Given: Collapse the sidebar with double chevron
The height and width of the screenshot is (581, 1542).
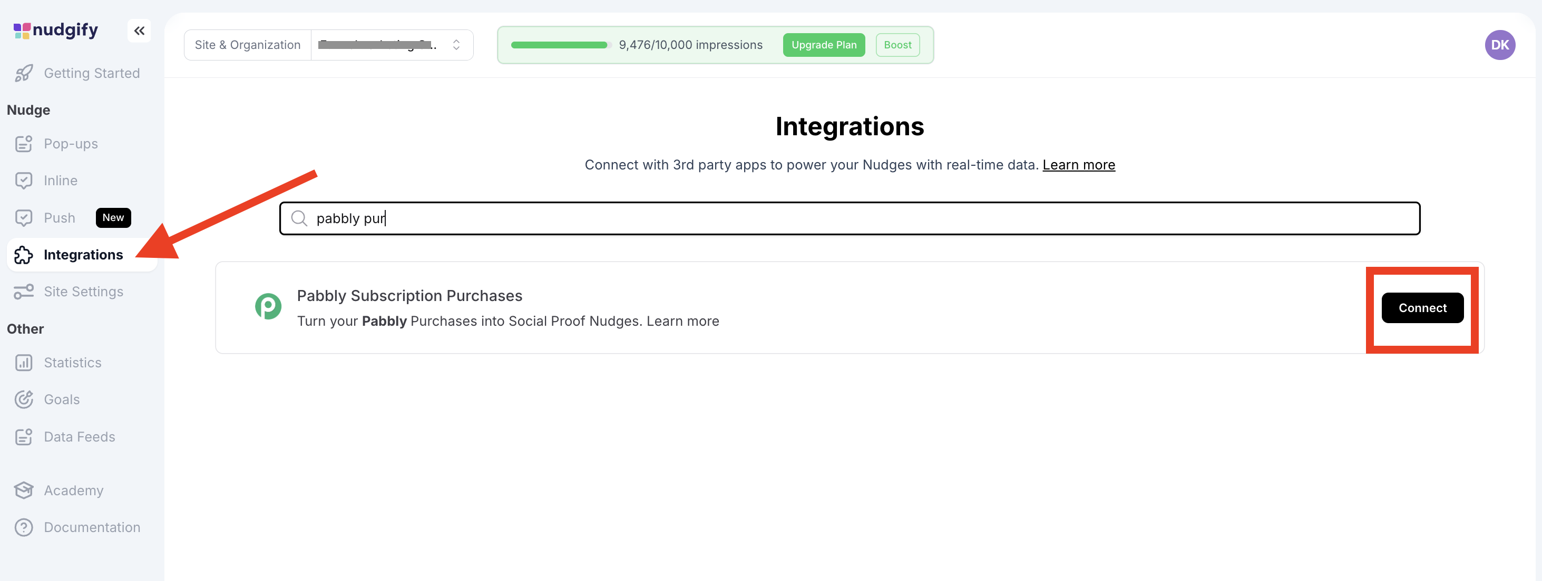Looking at the screenshot, I should pyautogui.click(x=139, y=31).
